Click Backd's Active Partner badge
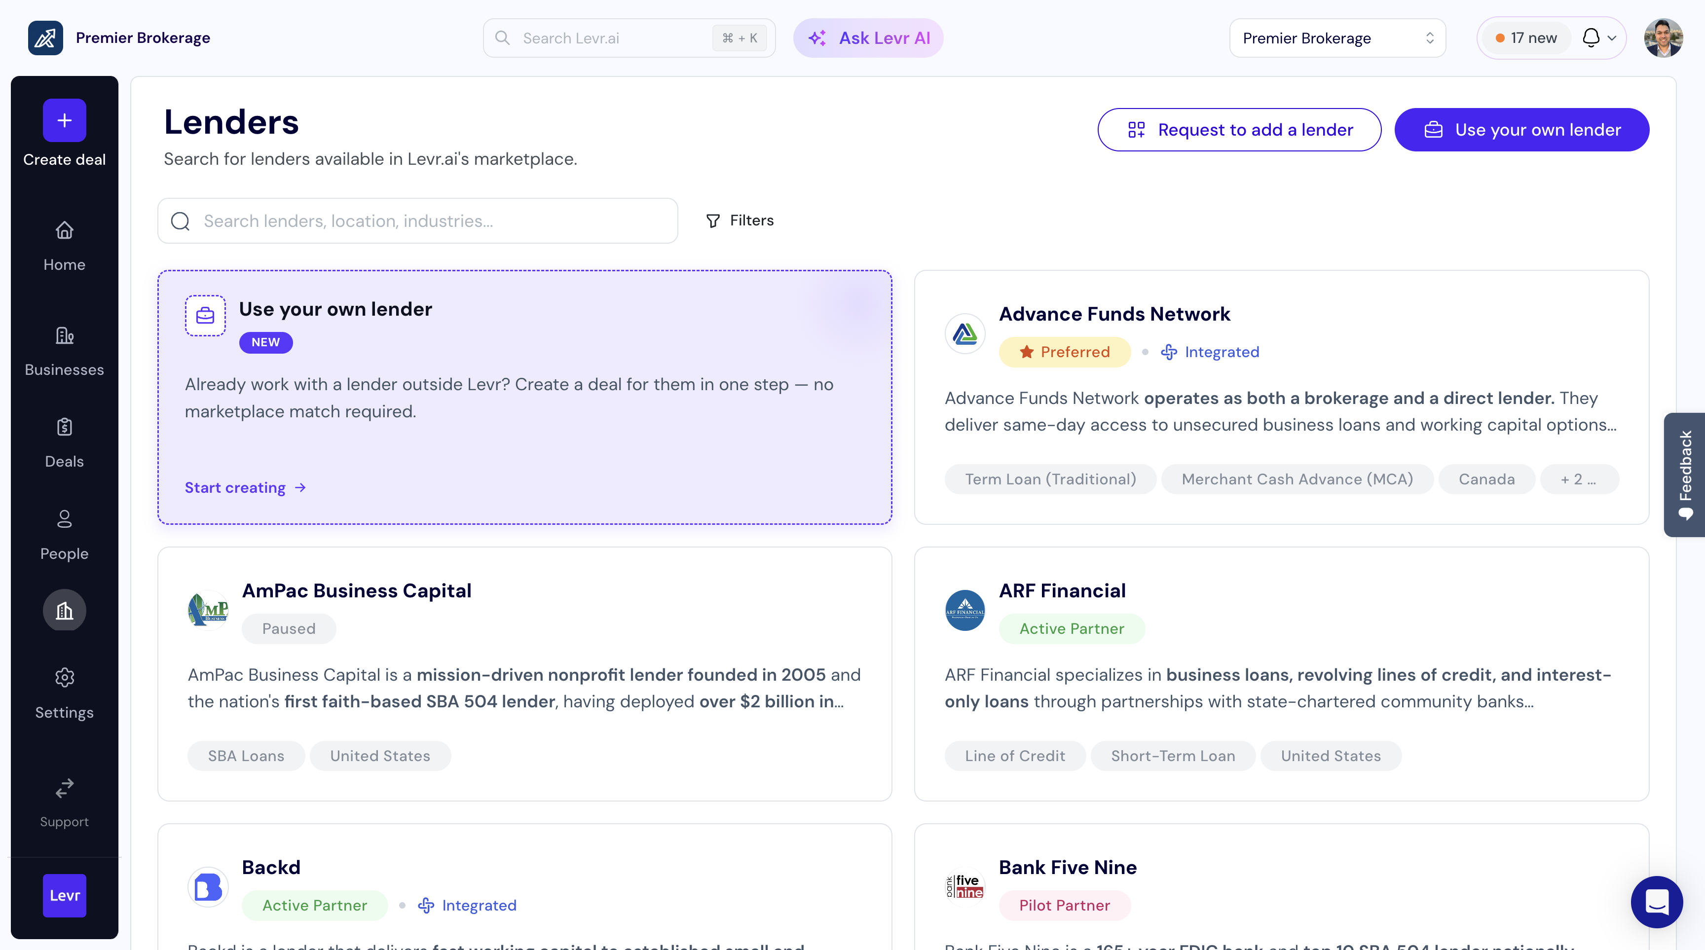This screenshot has width=1705, height=950. [x=314, y=905]
